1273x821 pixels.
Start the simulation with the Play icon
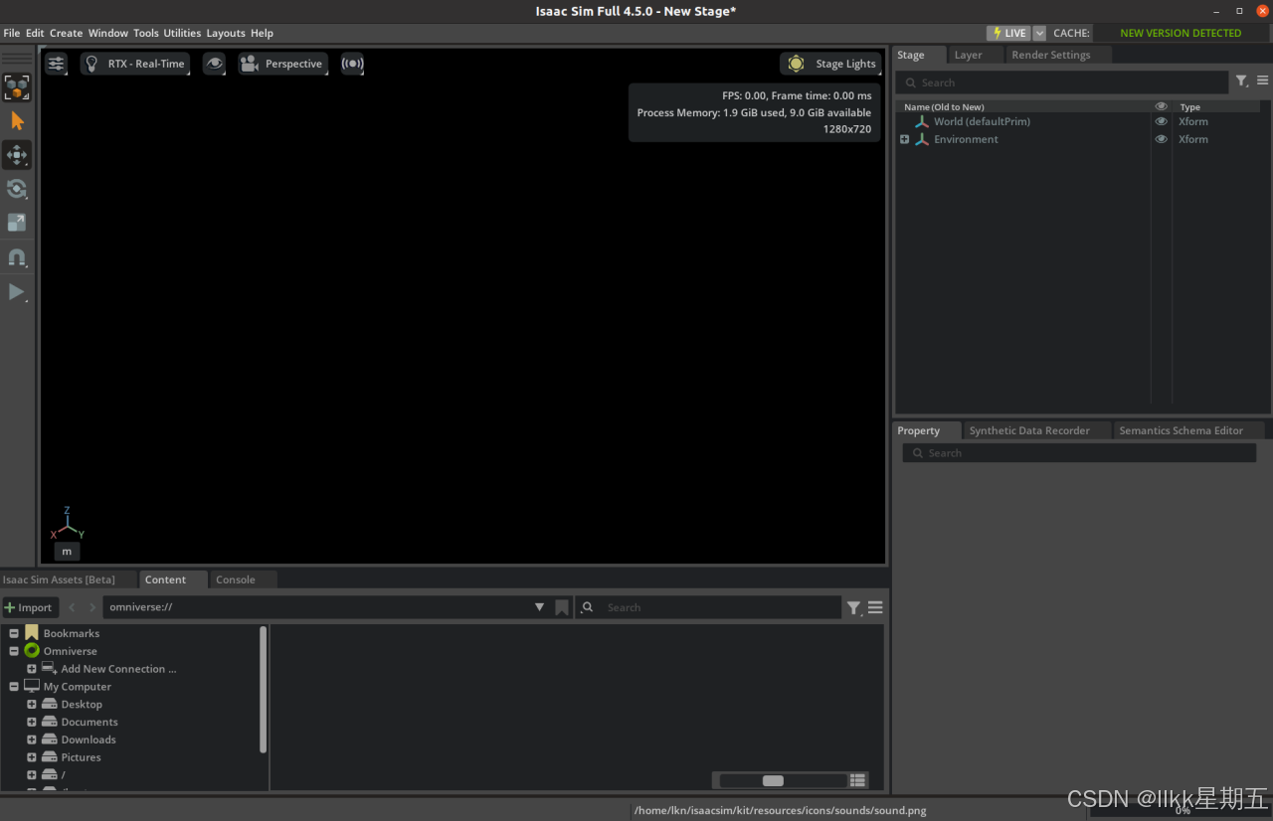pos(17,291)
